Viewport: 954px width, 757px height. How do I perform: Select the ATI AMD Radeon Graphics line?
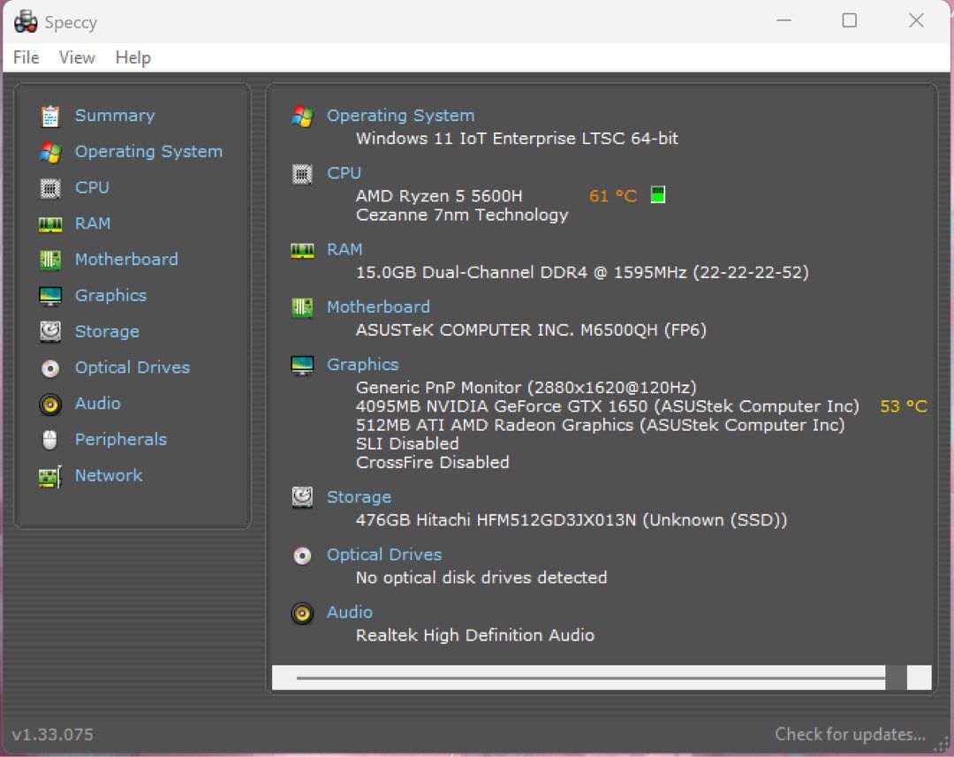[601, 425]
